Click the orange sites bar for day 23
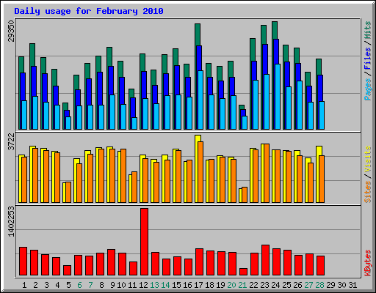This screenshot has height=293, width=376. [x=267, y=173]
